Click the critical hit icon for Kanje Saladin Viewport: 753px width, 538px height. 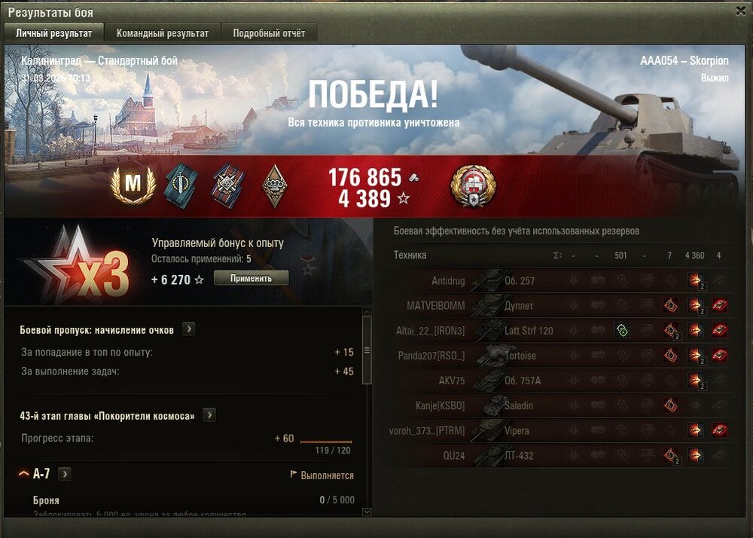coord(670,405)
